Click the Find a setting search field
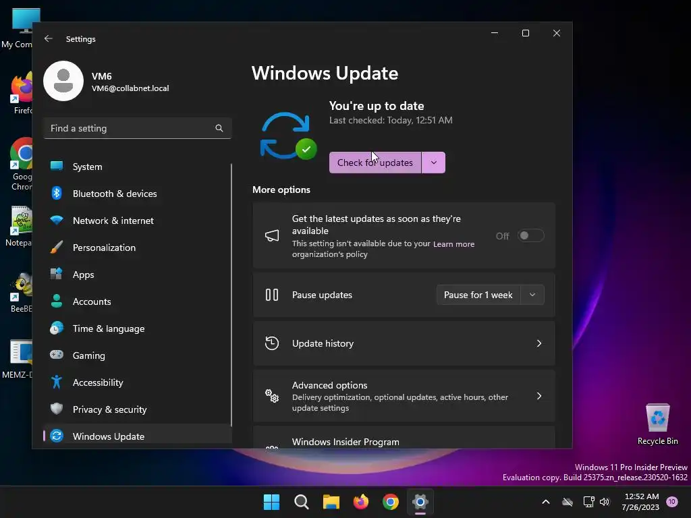 point(138,128)
